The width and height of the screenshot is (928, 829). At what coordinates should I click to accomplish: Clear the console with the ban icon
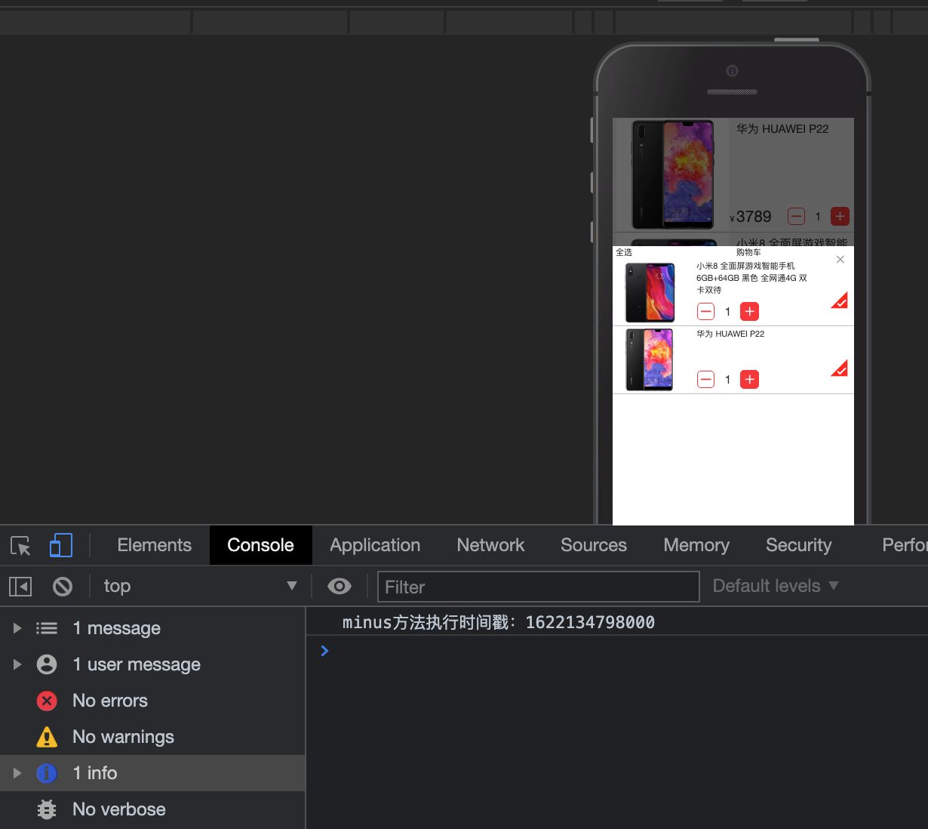(62, 586)
